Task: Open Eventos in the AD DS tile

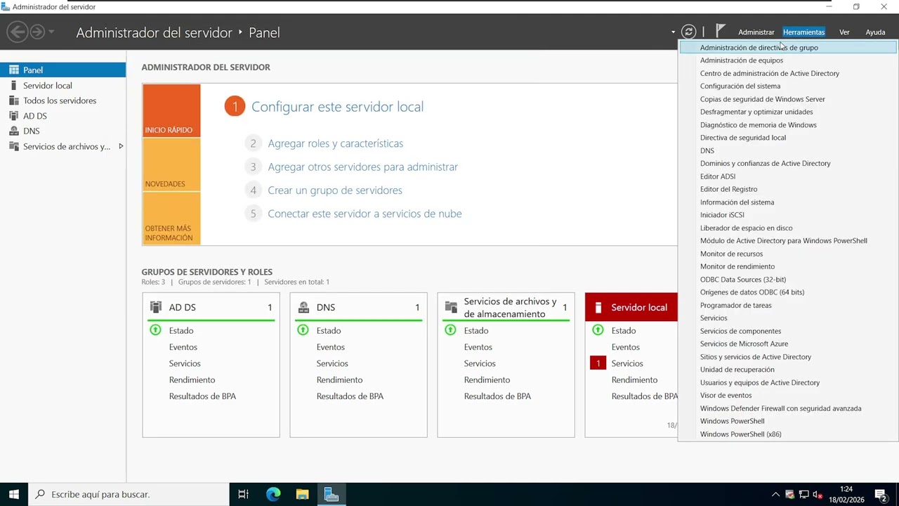Action: pyautogui.click(x=183, y=346)
